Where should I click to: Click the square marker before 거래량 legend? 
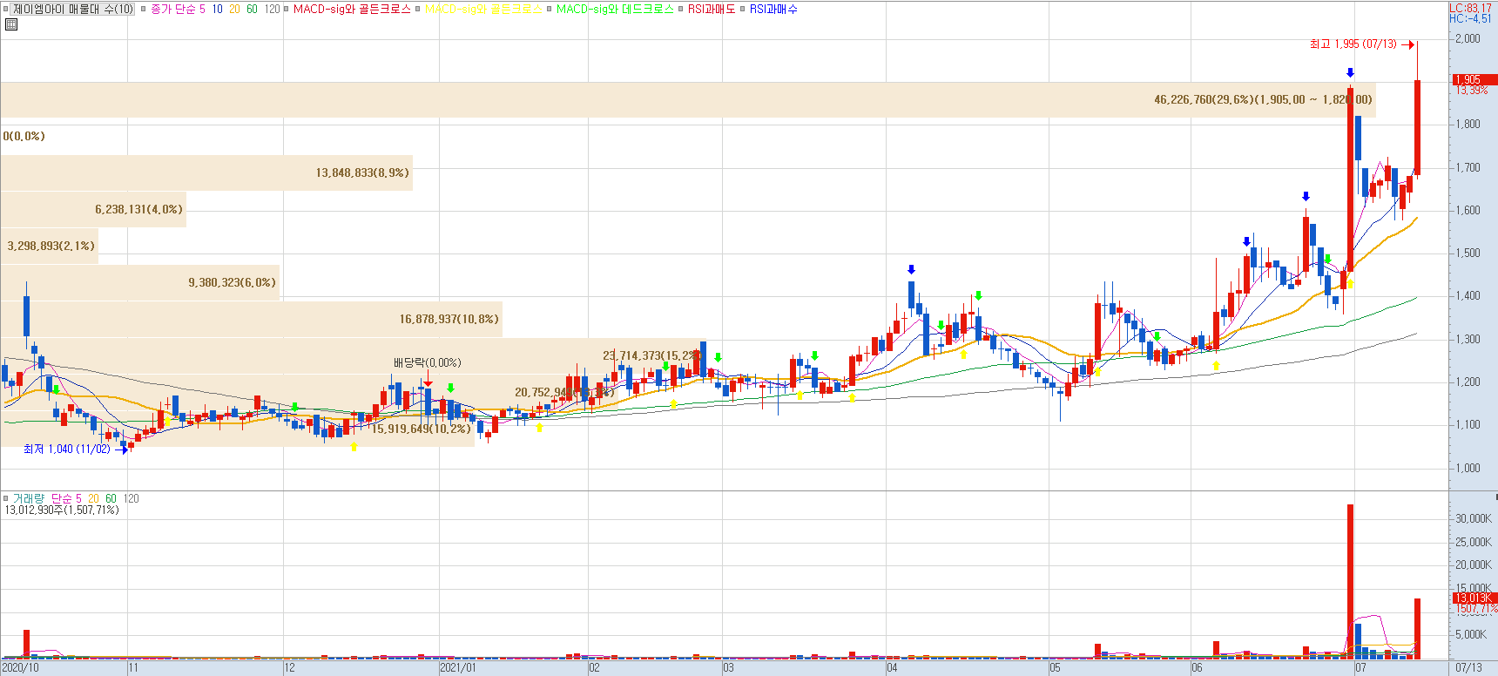pyautogui.click(x=6, y=498)
